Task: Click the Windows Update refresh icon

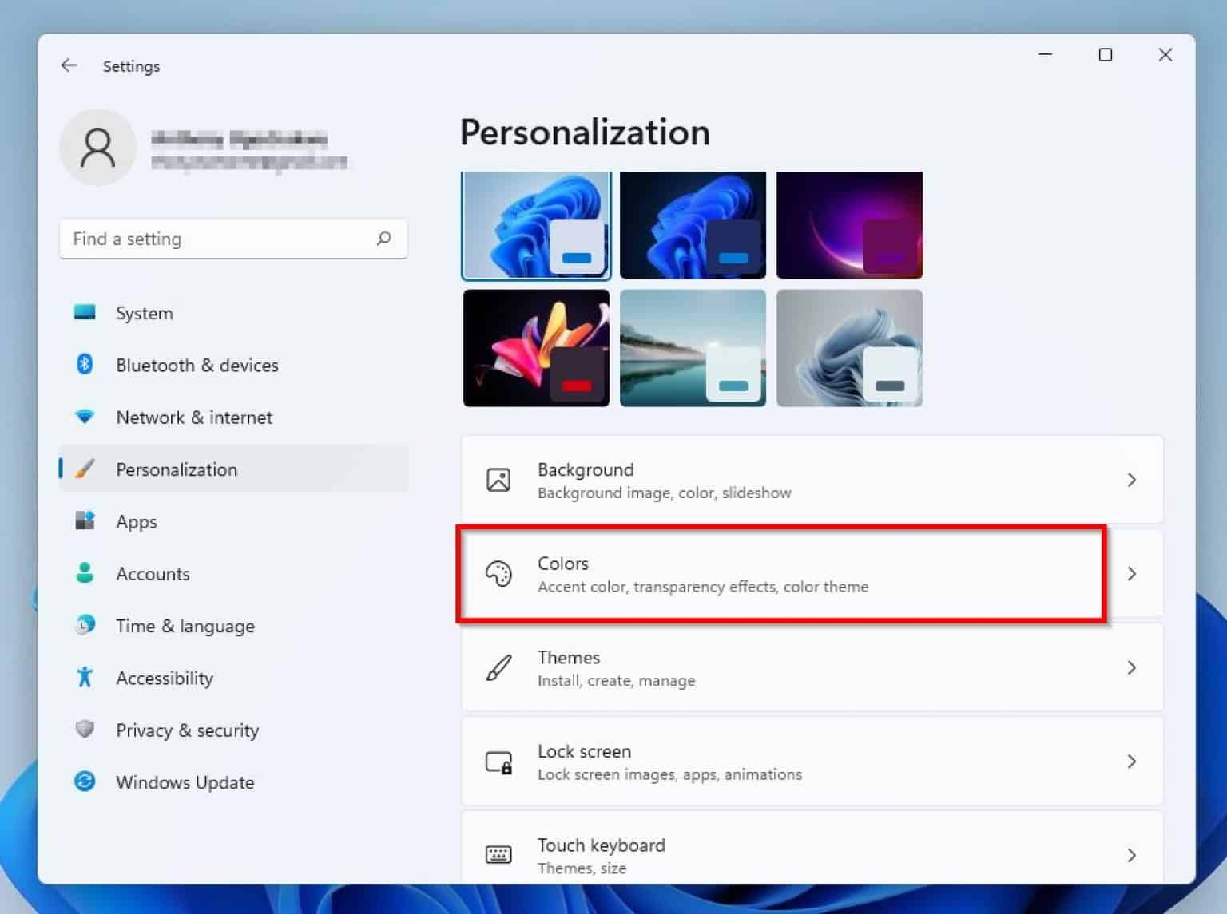Action: click(85, 781)
